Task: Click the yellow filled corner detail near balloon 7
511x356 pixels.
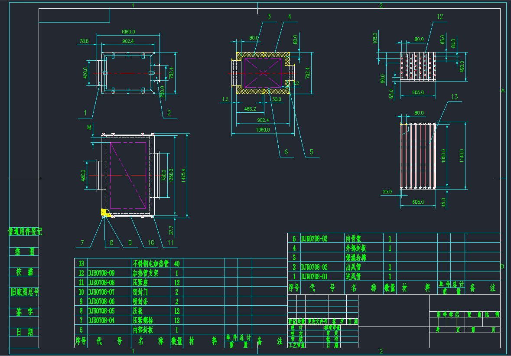Action: pos(104,212)
